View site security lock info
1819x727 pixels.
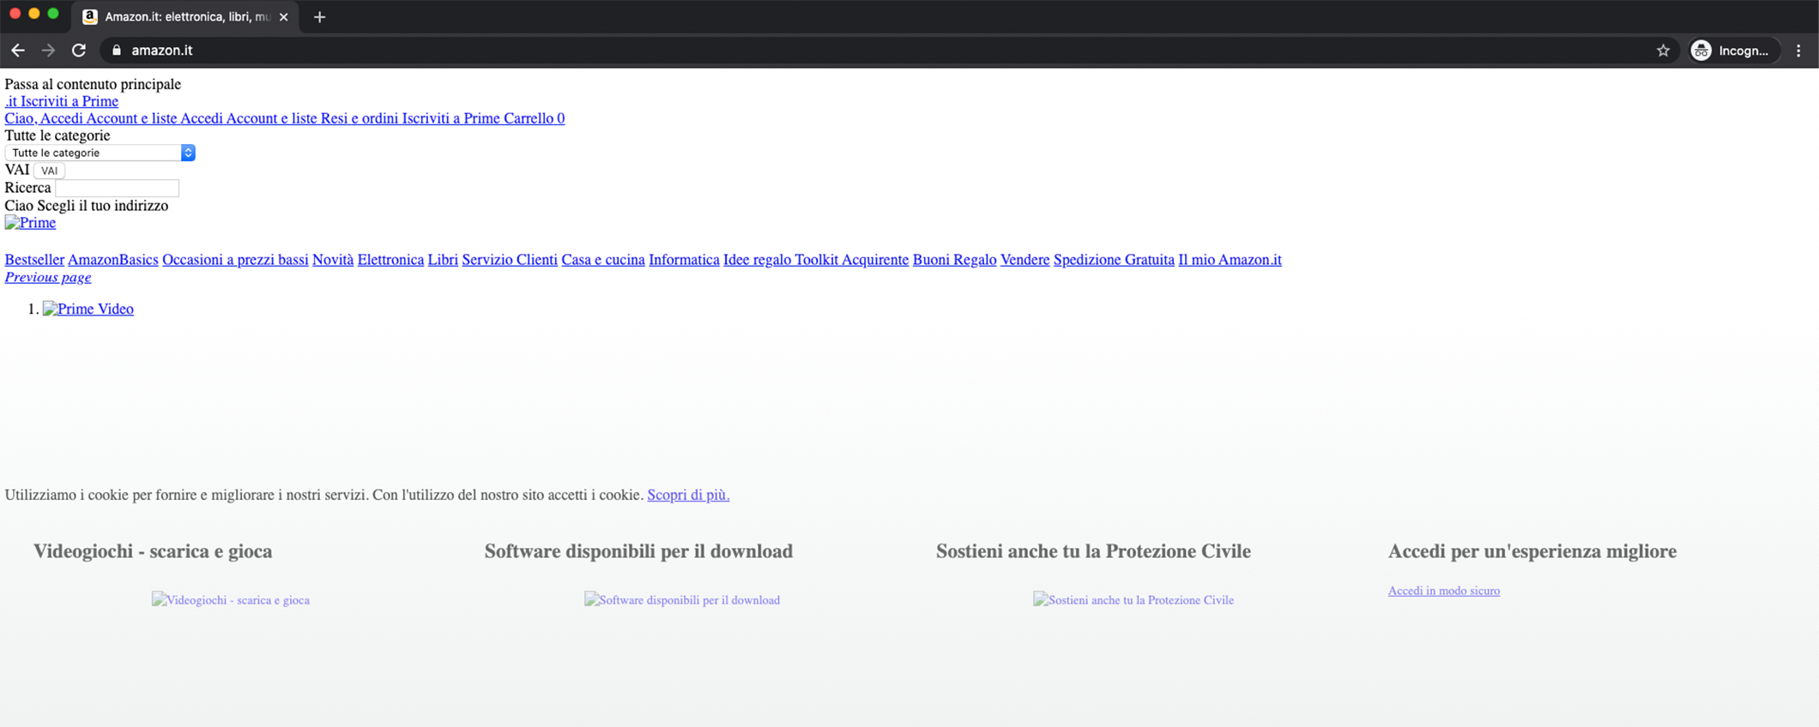(117, 51)
